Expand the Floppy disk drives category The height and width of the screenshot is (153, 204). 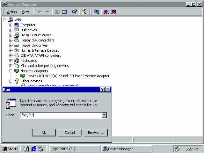coord(11,45)
